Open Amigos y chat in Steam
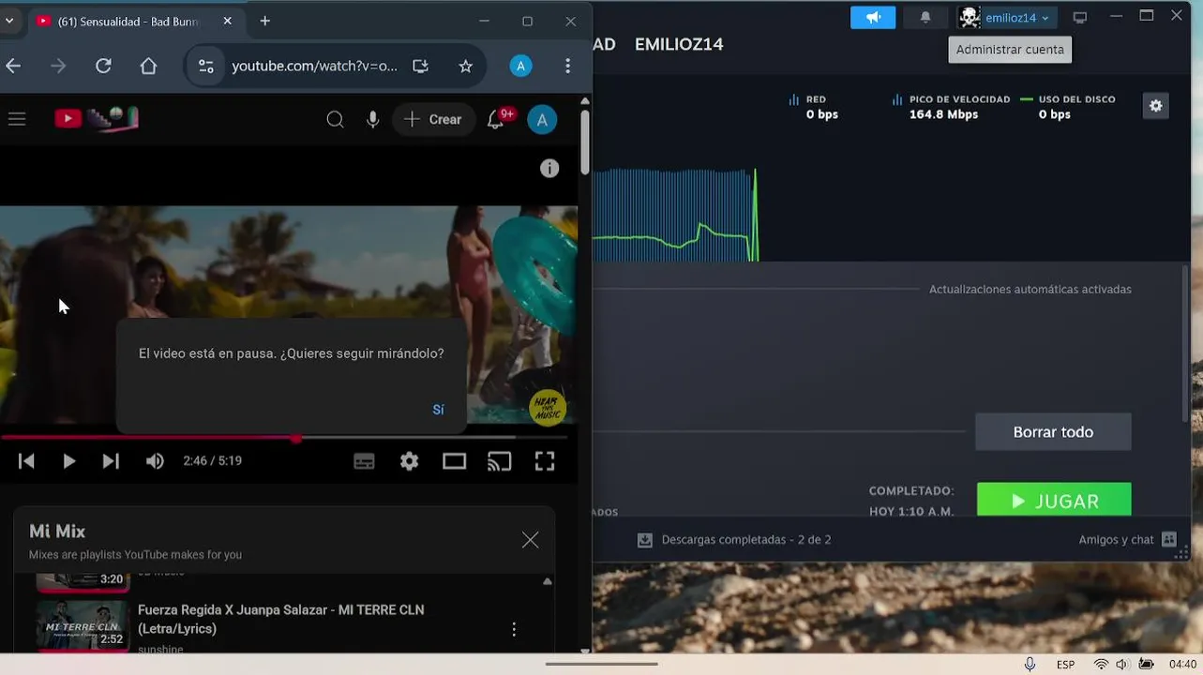The width and height of the screenshot is (1203, 675). 1127,539
